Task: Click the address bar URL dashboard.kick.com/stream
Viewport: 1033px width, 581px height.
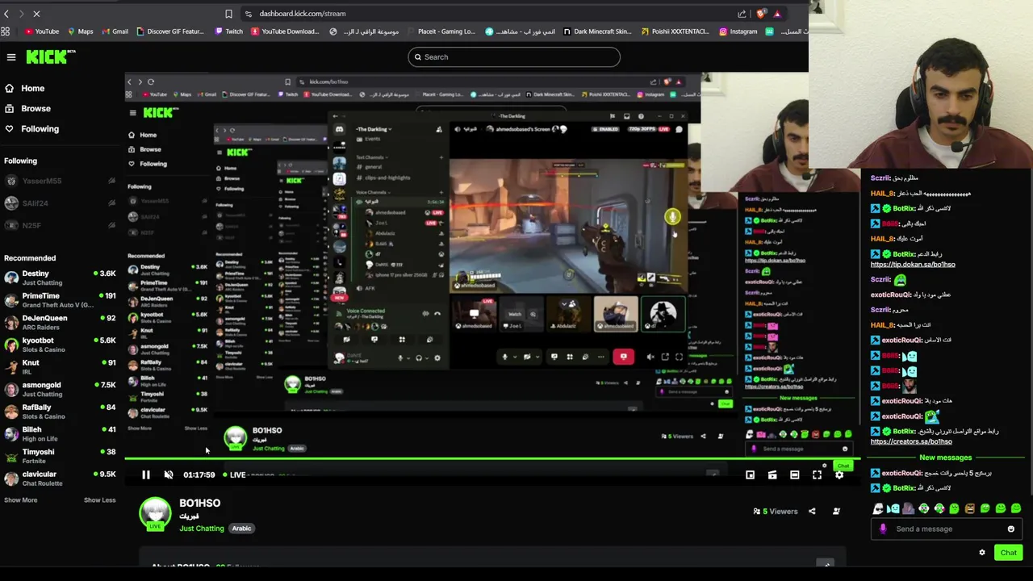Action: pyautogui.click(x=303, y=14)
